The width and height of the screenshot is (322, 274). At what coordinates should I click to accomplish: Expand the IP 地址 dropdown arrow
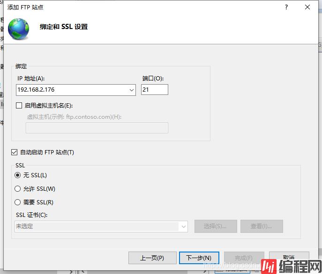[131, 89]
